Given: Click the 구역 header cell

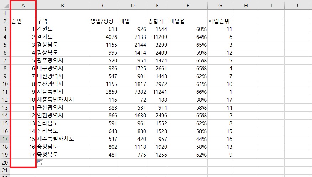Looking at the screenshot, I should 62,21.
